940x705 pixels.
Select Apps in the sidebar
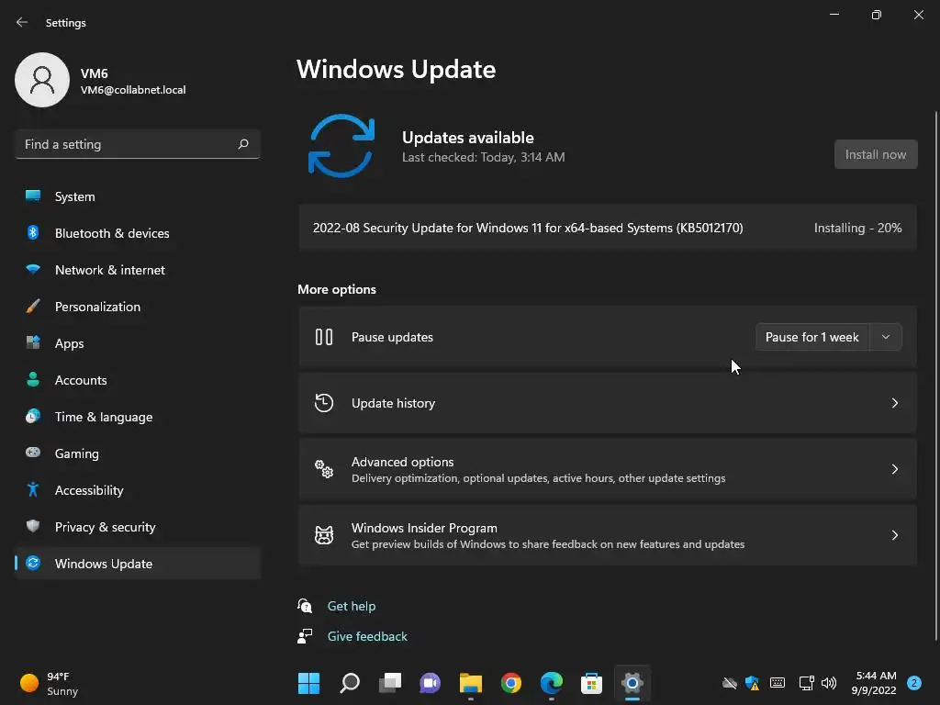click(138, 343)
